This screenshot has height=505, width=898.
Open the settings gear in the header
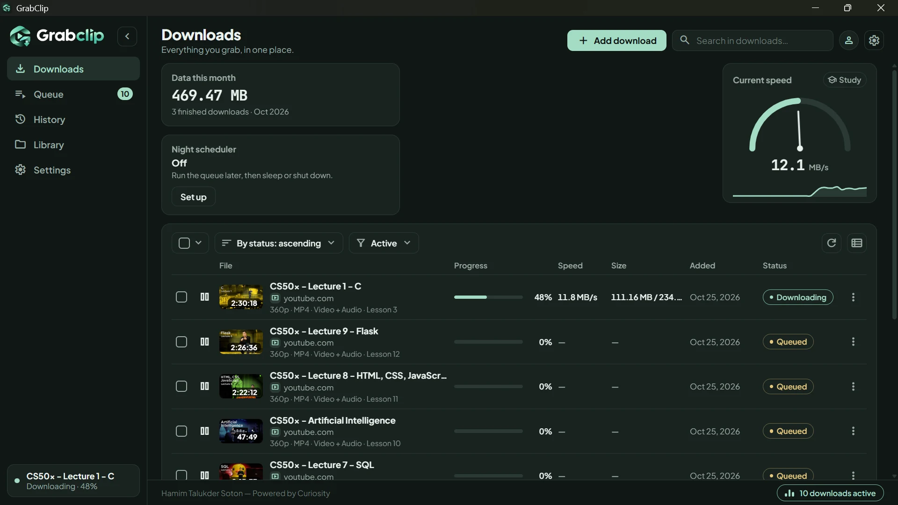click(x=874, y=41)
